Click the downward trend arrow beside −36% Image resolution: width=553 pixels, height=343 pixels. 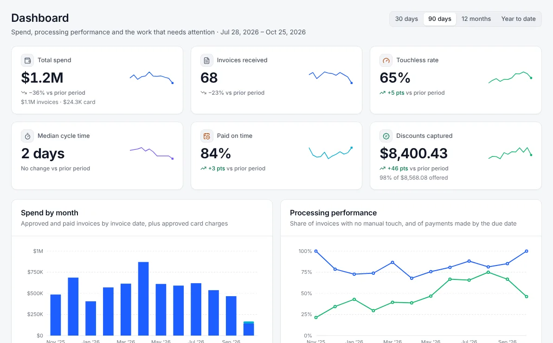24,93
